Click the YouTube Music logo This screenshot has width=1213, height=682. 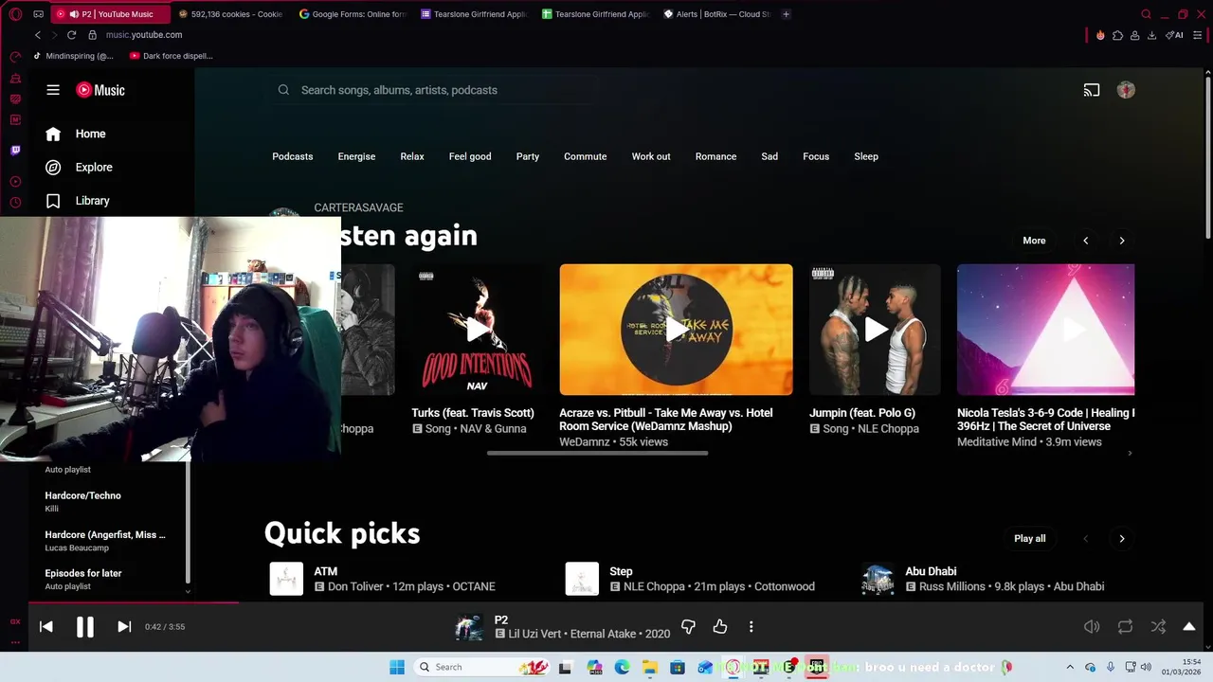point(100,90)
